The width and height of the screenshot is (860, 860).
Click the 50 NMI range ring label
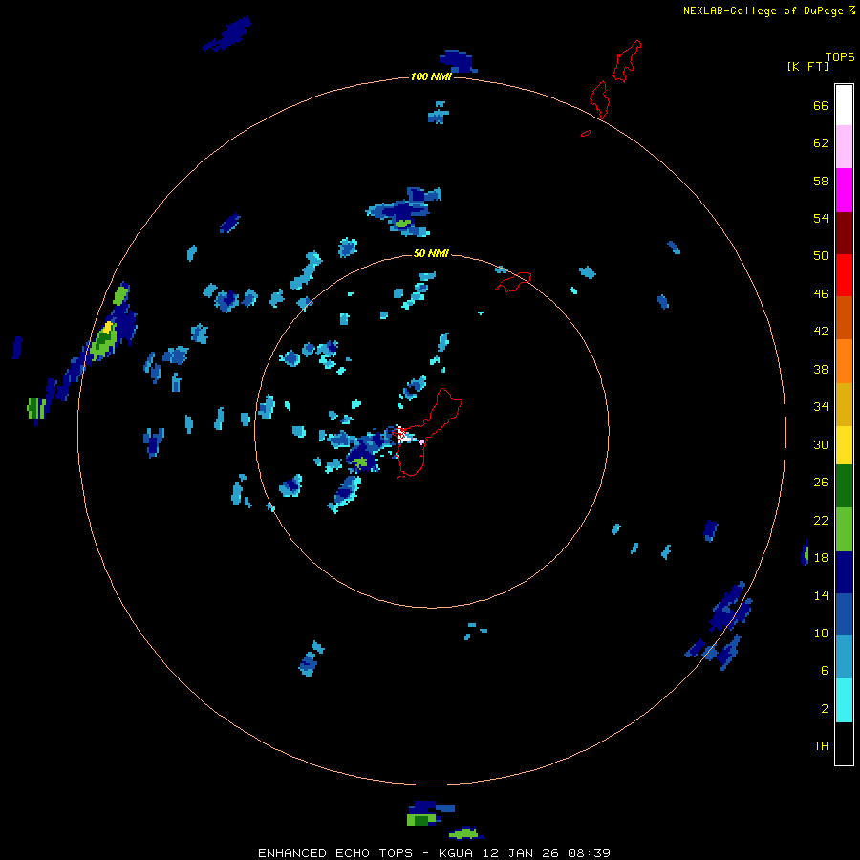[431, 253]
